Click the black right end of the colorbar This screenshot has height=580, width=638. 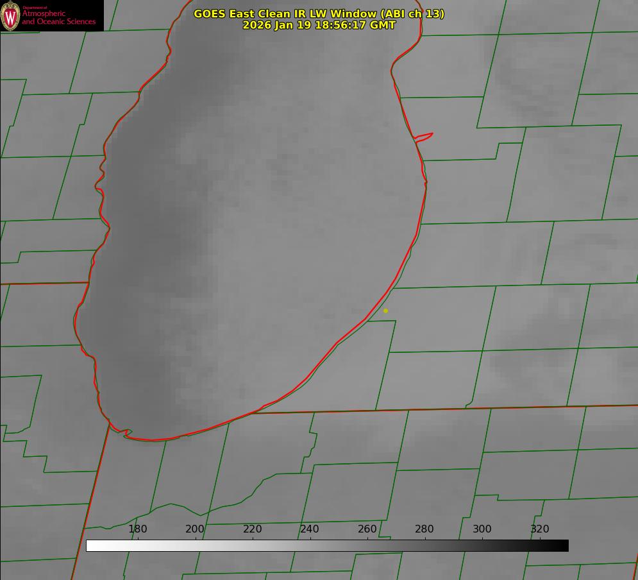click(x=564, y=545)
